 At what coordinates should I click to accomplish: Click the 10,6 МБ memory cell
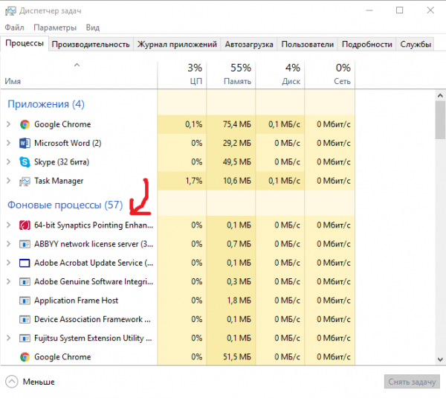coord(231,181)
